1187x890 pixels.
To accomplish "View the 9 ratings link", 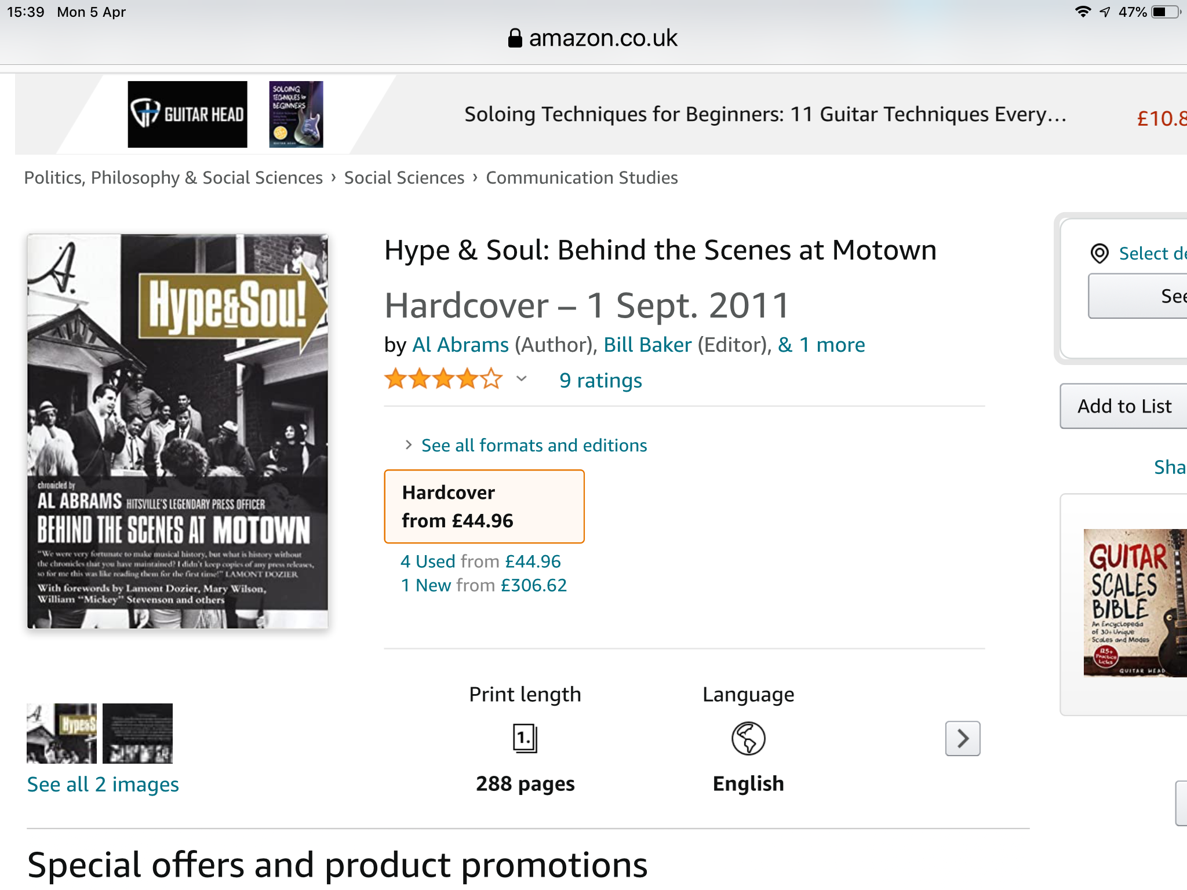I will (600, 380).
